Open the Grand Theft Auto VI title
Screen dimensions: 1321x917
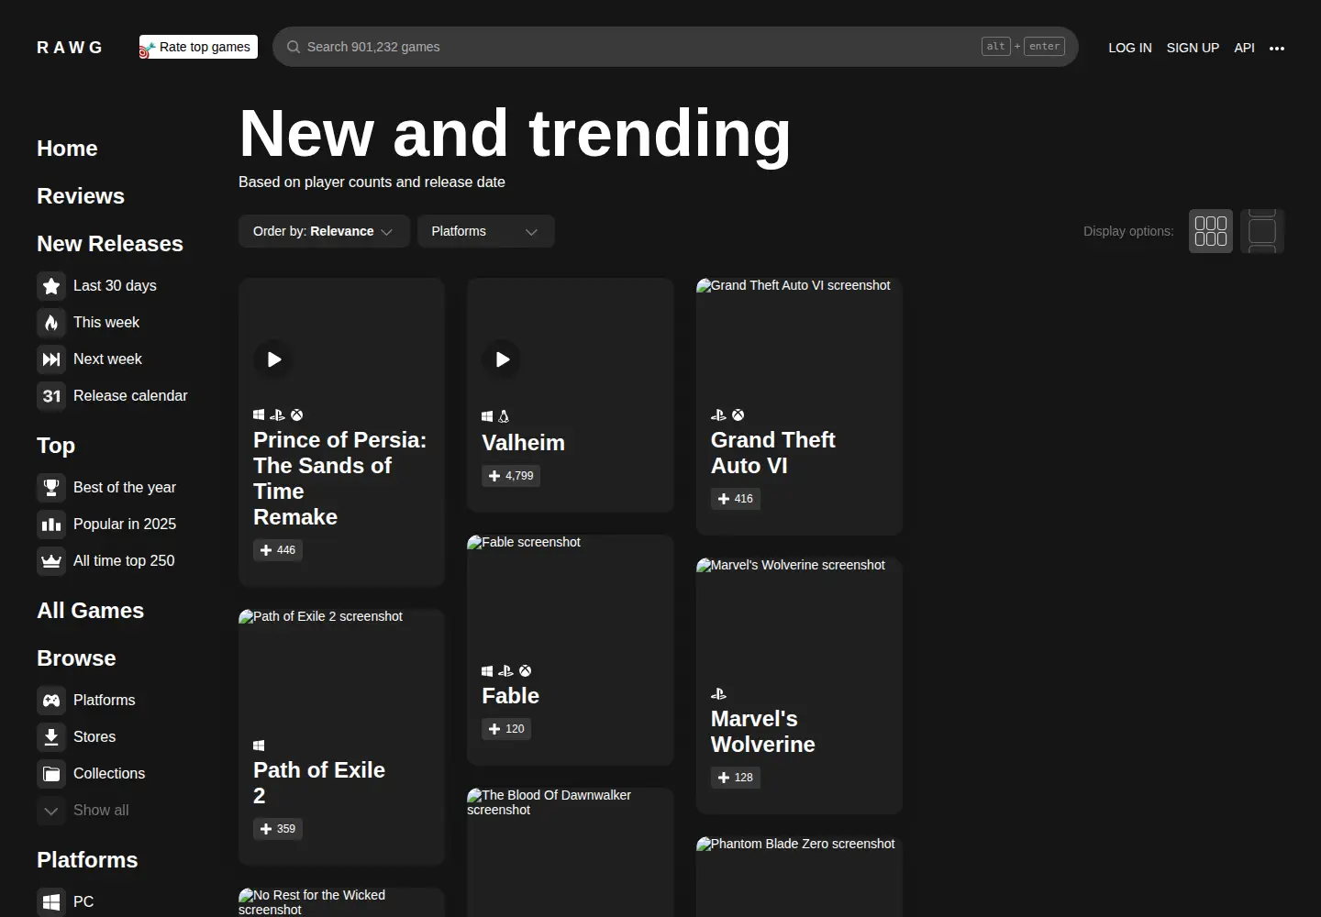point(773,453)
